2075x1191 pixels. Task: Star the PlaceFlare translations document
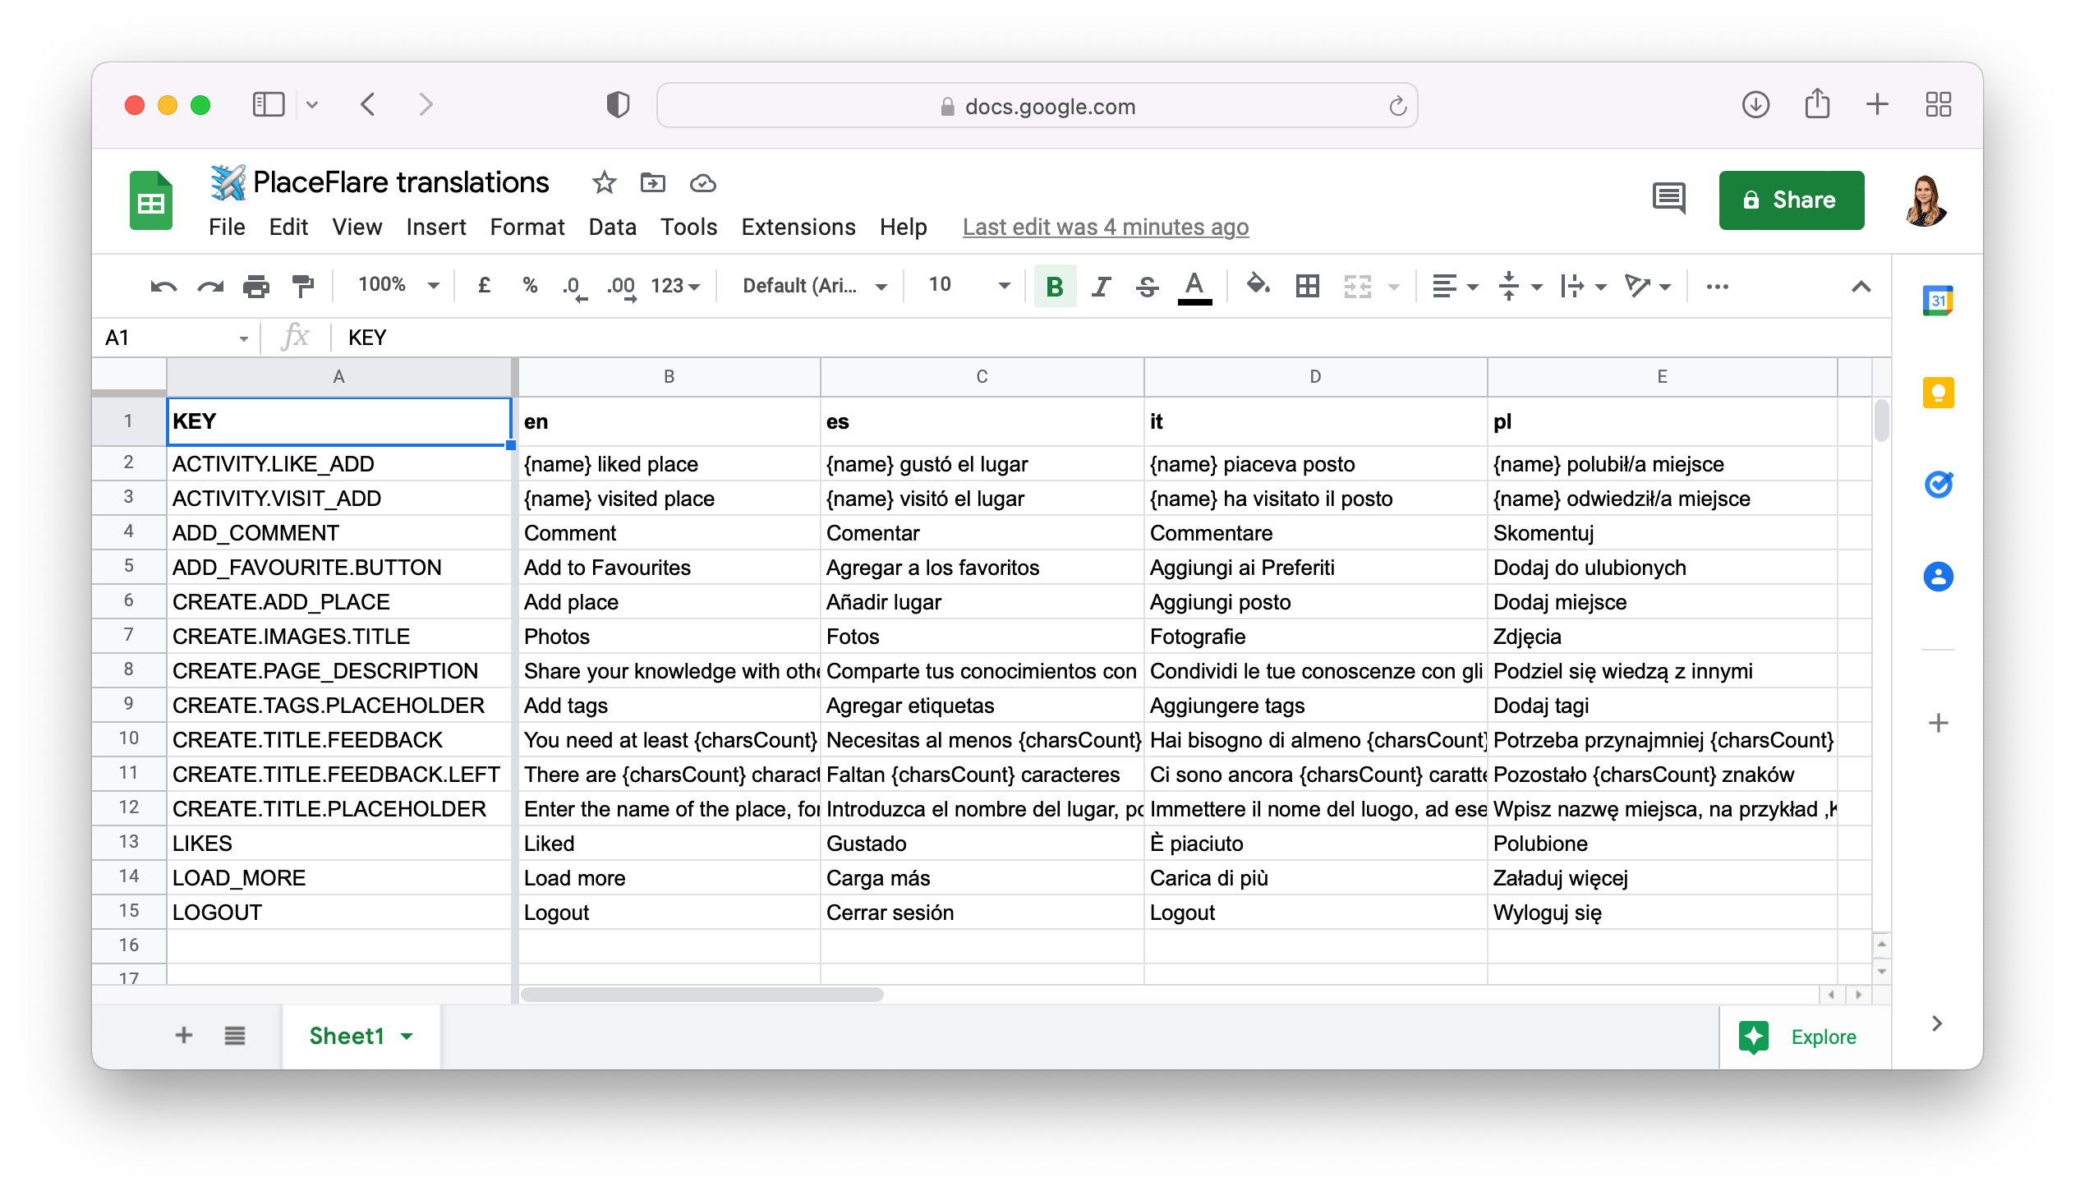[604, 182]
